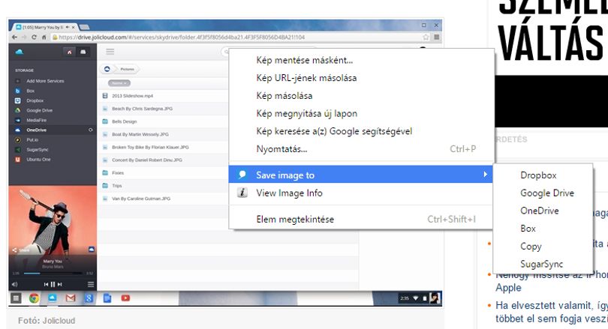Image resolution: width=608 pixels, height=329 pixels.
Task: Click the bookmark star in address bar
Action: (426, 37)
